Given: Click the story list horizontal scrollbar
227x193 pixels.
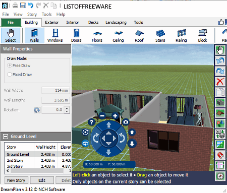Looking at the screenshot, I should point(37,171).
